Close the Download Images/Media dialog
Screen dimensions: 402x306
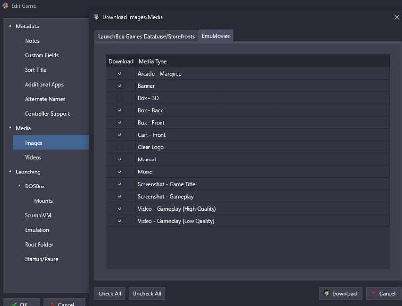click(397, 17)
